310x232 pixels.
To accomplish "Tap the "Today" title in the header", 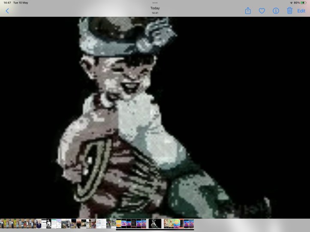I will tap(155, 8).
